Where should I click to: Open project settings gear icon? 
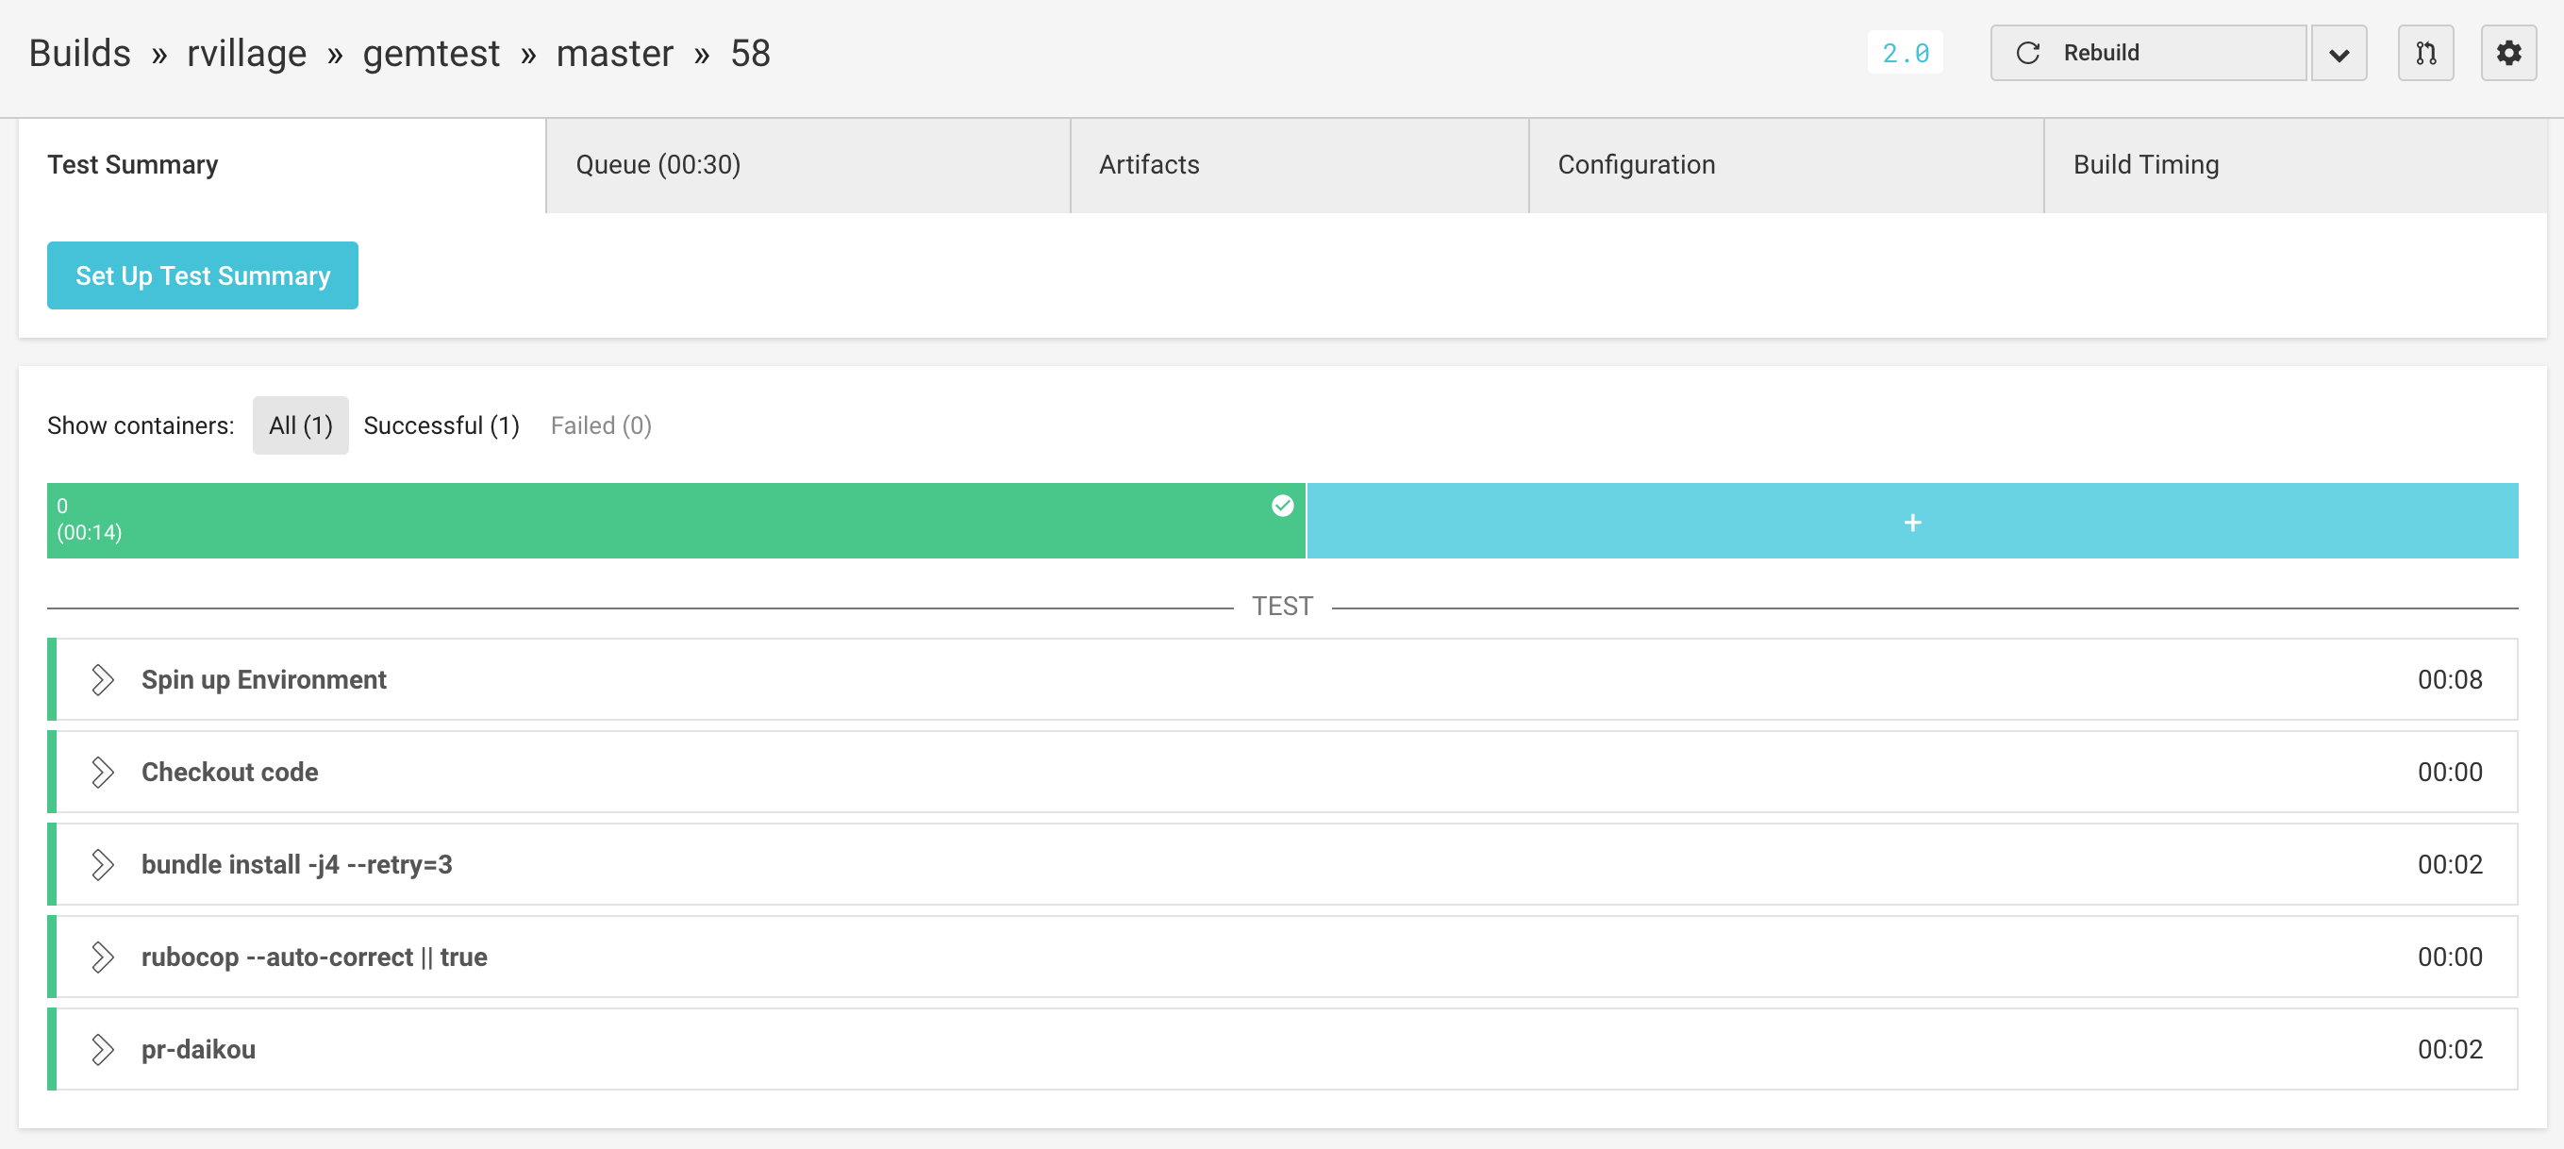[2508, 53]
